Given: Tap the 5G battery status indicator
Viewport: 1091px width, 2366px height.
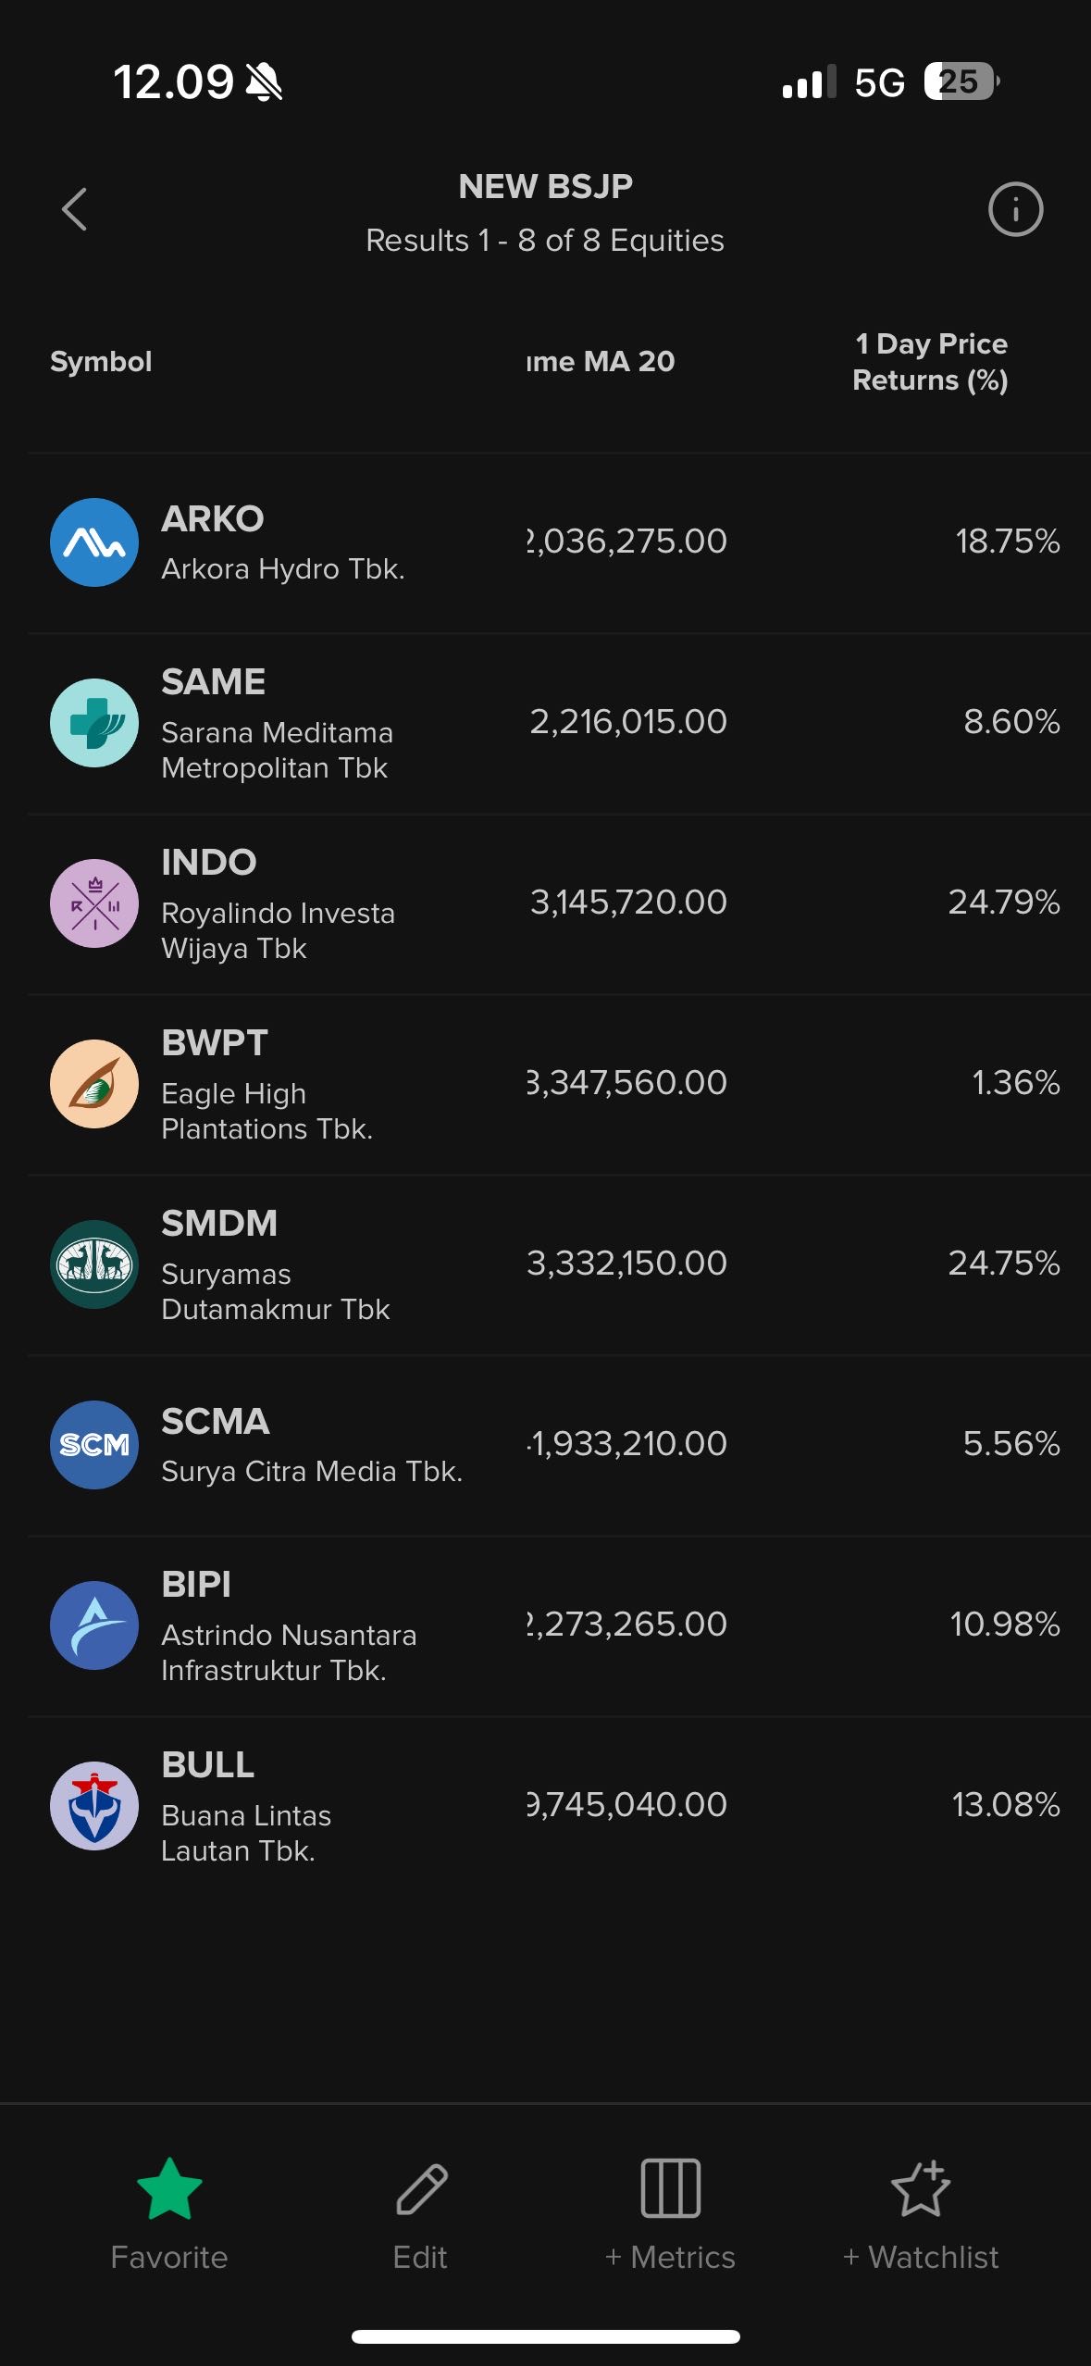Looking at the screenshot, I should click(x=961, y=82).
